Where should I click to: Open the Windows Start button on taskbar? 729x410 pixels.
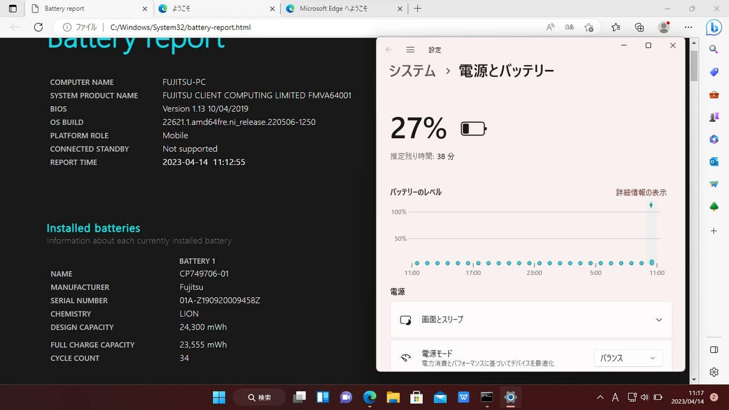(219, 397)
